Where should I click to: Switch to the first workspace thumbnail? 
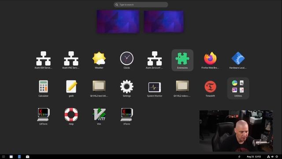118,22
